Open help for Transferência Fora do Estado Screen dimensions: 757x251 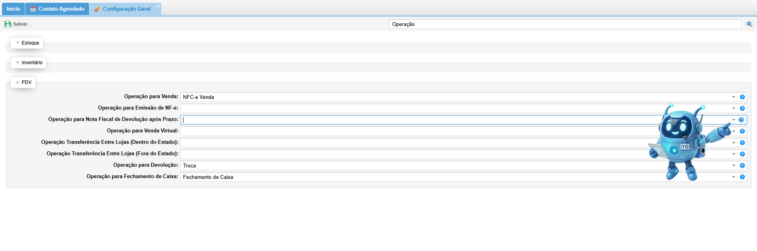pyautogui.click(x=742, y=154)
